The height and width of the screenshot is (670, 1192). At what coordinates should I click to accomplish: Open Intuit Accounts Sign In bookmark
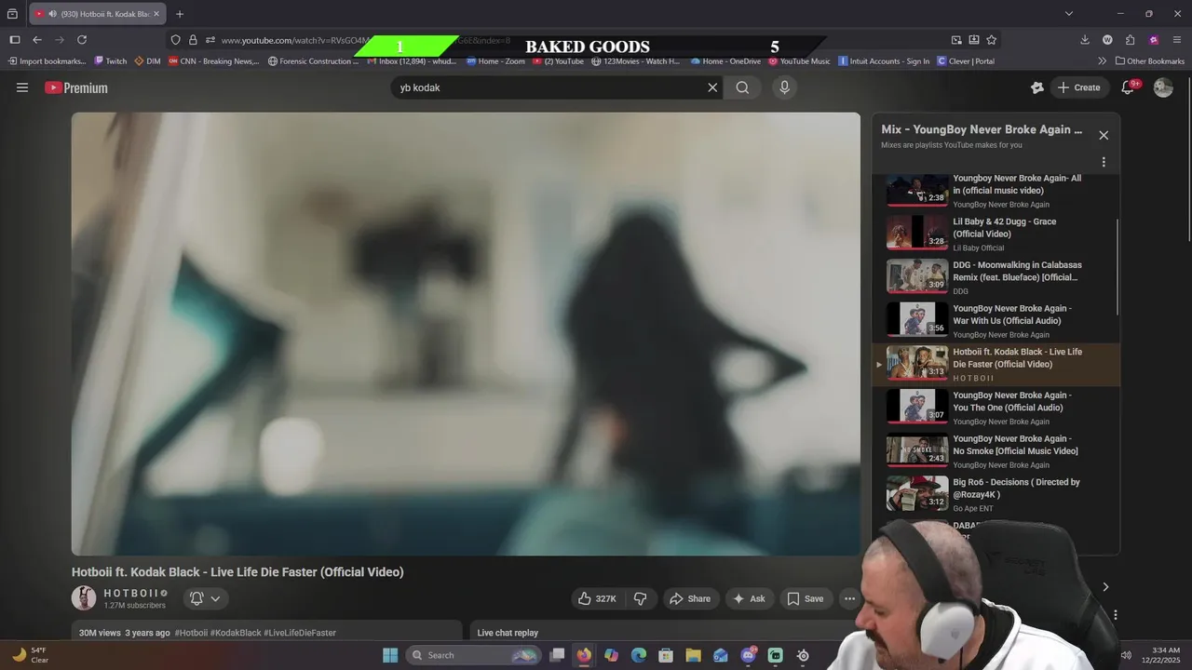tap(884, 61)
